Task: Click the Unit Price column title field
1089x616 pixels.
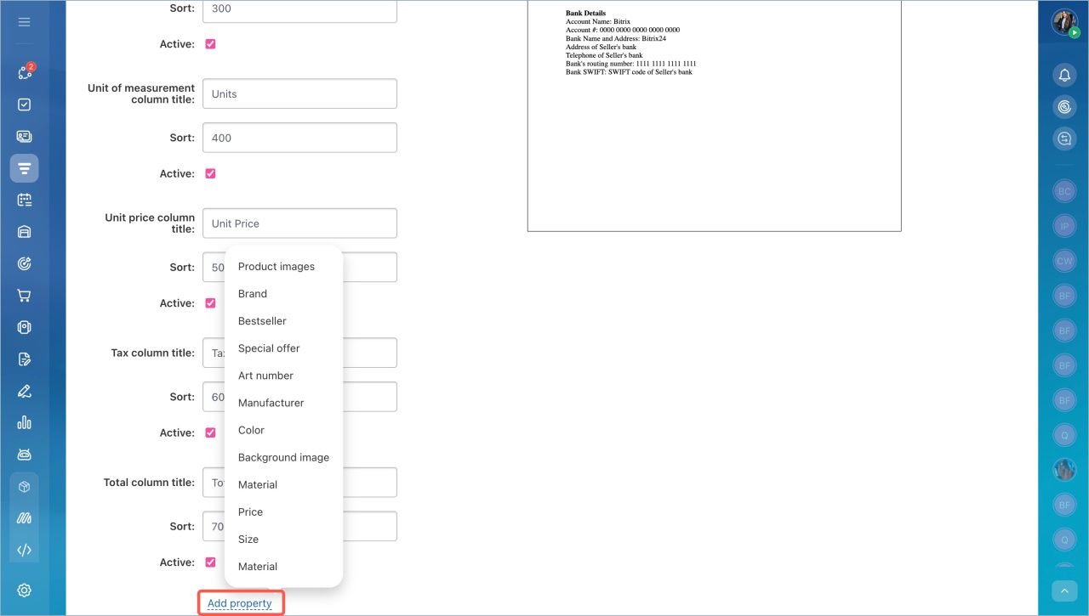Action: coord(299,223)
